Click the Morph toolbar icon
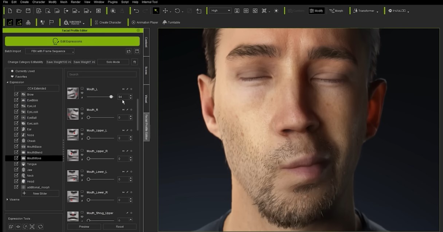The image size is (443, 232). 336,11
